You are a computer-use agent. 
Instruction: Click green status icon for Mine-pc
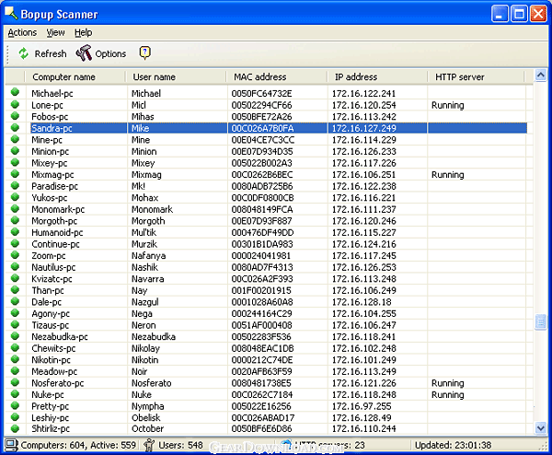15,139
